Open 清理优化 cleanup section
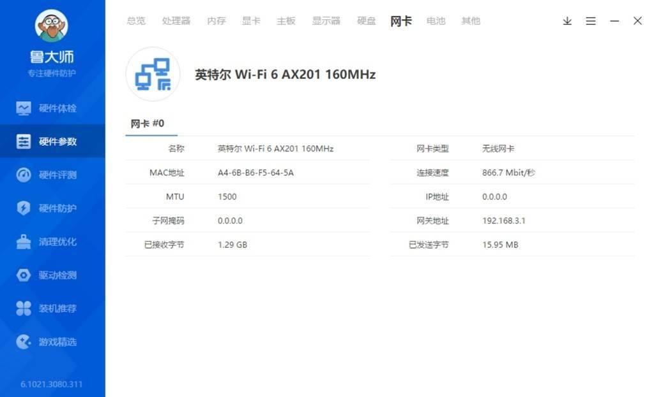This screenshot has height=397, width=654. (52, 242)
